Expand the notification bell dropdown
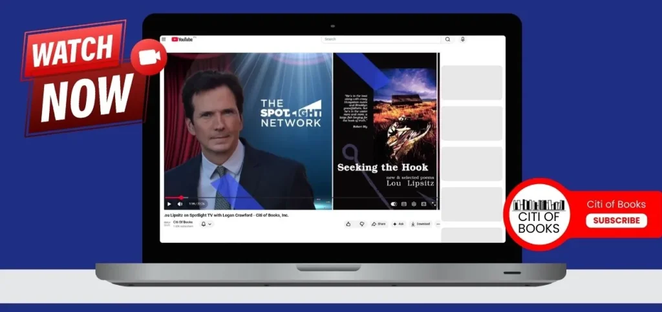 [206, 224]
